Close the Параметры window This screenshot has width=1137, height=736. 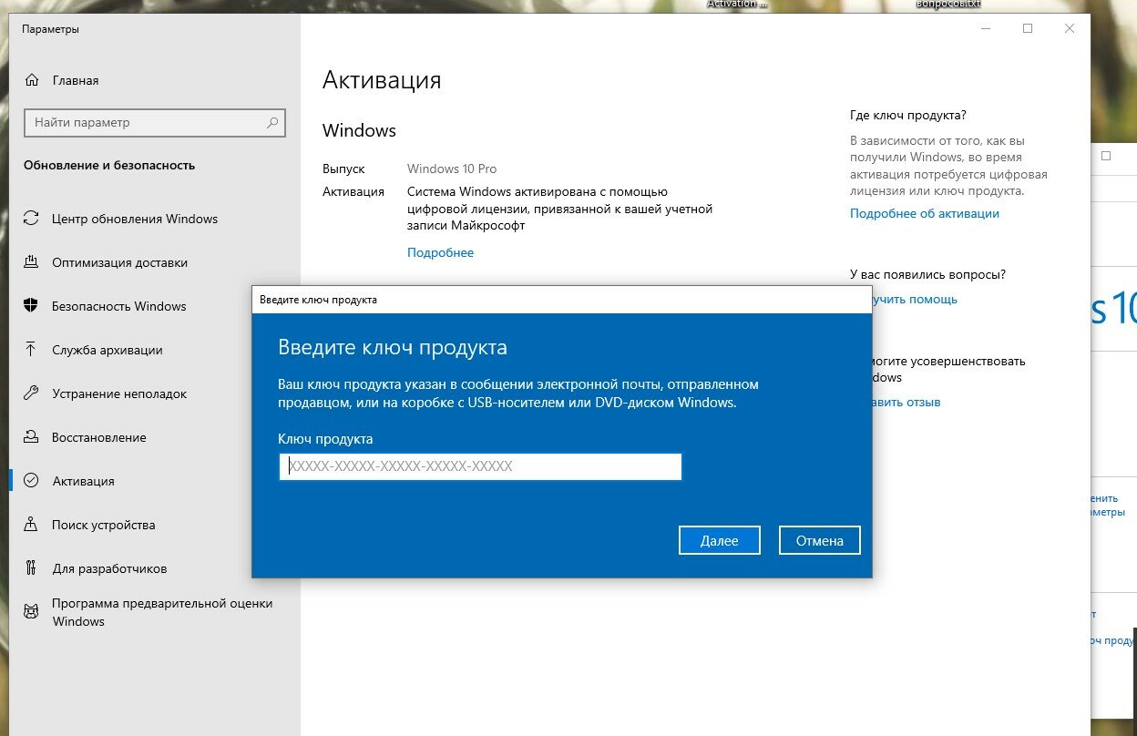point(1070,29)
